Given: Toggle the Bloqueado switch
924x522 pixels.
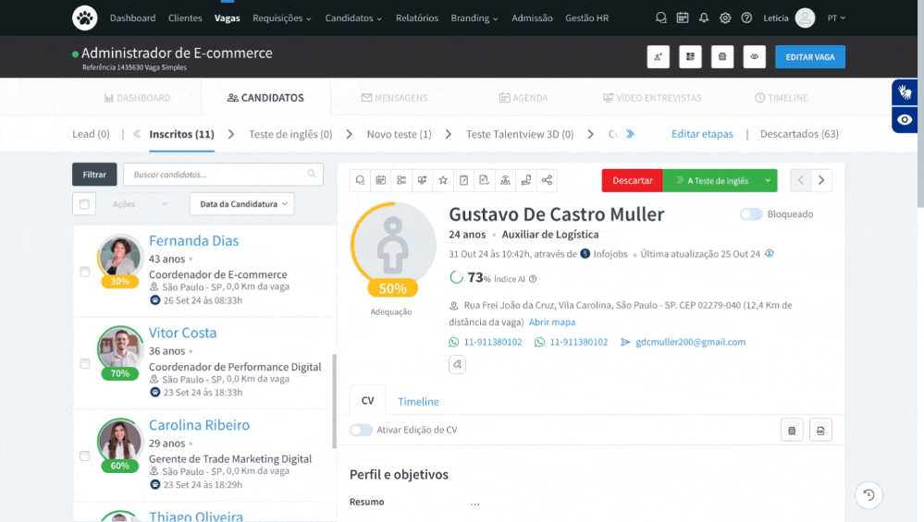Looking at the screenshot, I should click(x=751, y=214).
